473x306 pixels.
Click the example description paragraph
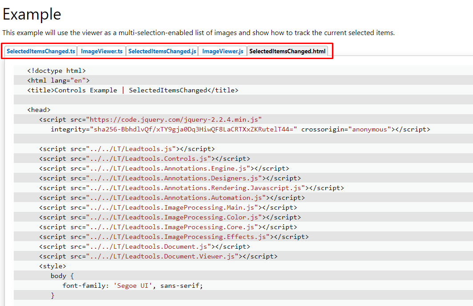[x=198, y=32]
